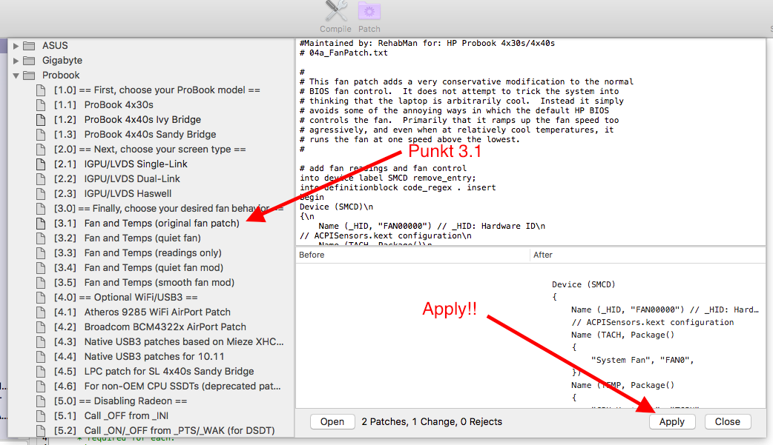Click the Device (SMCD) line in After preview
773x445 pixels.
pos(583,284)
